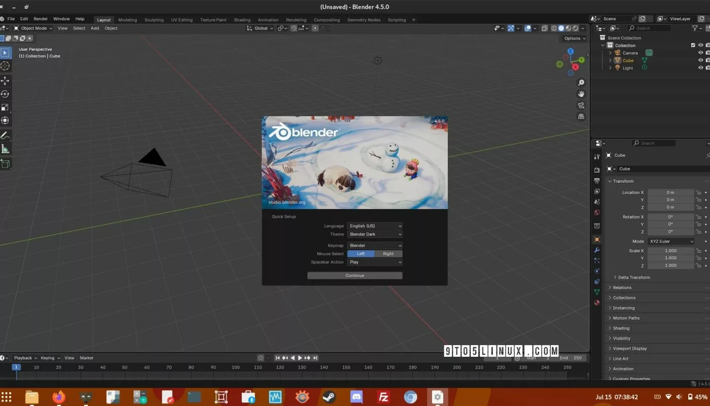This screenshot has height=406, width=710.
Task: Toggle the Location X lock
Action: [x=698, y=192]
